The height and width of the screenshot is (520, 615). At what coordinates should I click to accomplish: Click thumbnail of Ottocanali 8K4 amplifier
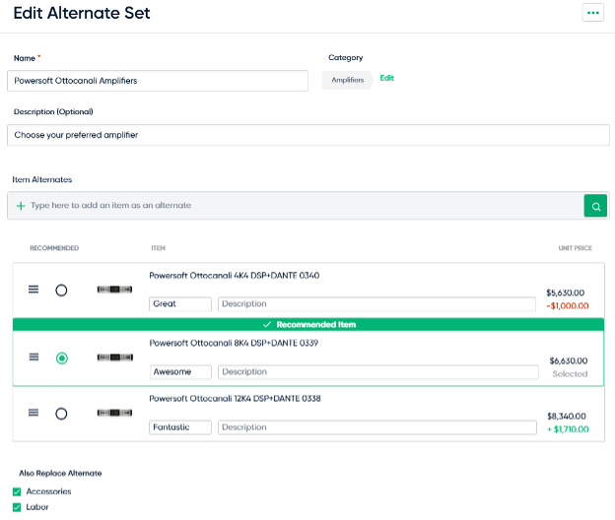click(115, 357)
